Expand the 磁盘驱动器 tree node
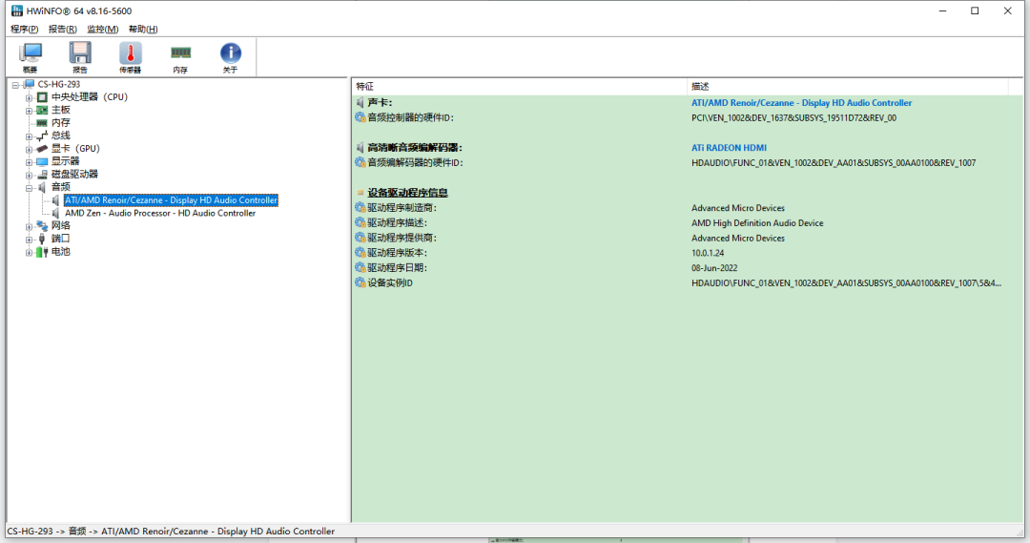1030x543 pixels. pyautogui.click(x=29, y=175)
